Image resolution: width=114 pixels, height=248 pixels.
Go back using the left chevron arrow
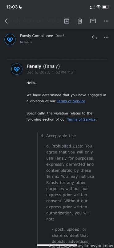(6, 21)
